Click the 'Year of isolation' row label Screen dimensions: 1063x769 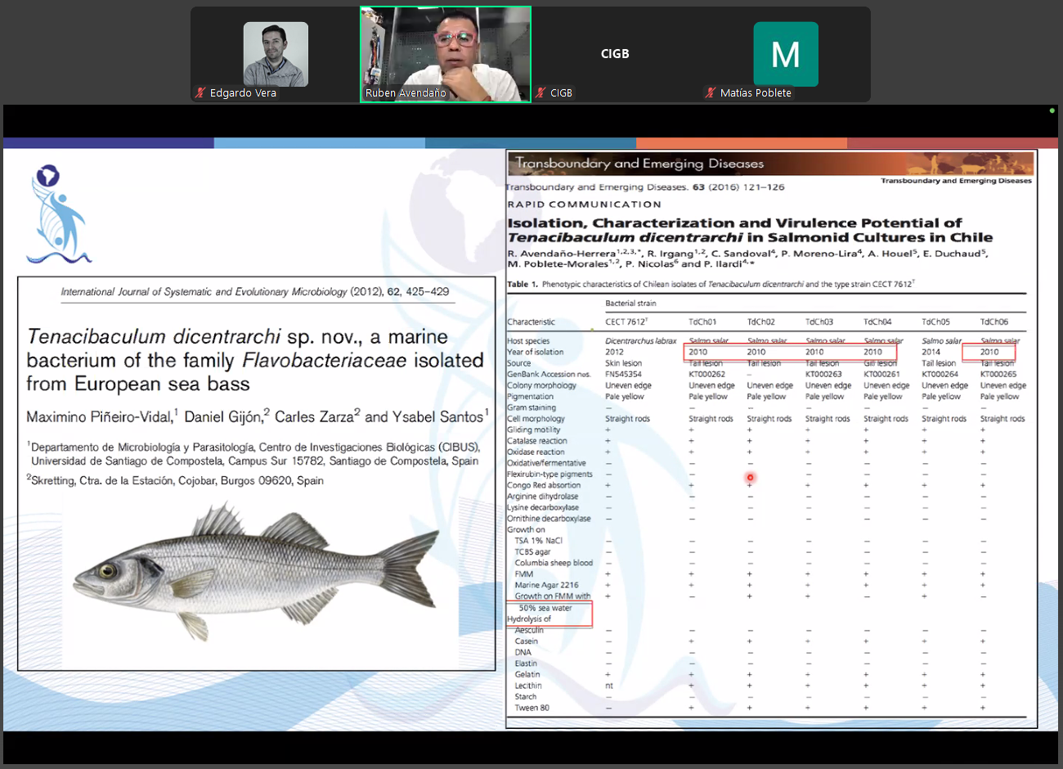click(535, 353)
